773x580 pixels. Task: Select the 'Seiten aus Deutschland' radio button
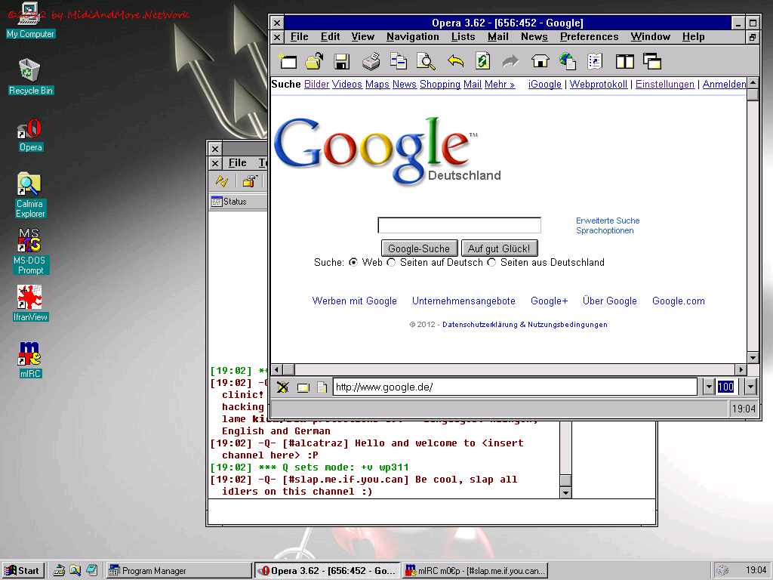(x=492, y=263)
